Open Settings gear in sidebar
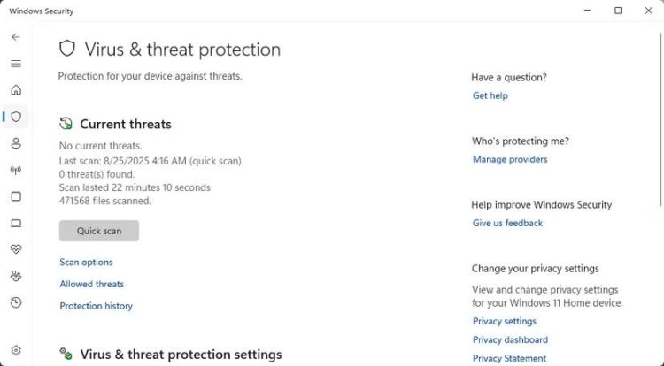This screenshot has width=664, height=366. click(16, 351)
